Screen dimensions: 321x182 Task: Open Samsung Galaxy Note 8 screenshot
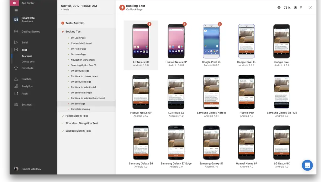click(x=211, y=92)
